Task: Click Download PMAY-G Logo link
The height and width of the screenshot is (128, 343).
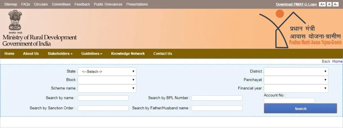Action: pyautogui.click(x=296, y=4)
